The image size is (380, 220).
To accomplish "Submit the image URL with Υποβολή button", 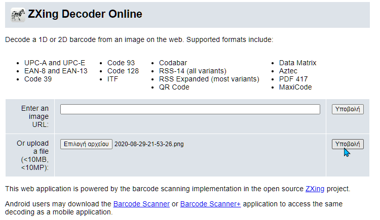I will pyautogui.click(x=348, y=109).
